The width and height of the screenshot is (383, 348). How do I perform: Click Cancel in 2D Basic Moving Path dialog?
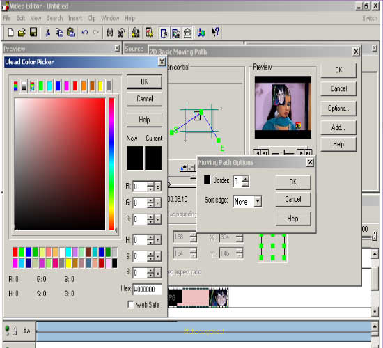pos(338,88)
